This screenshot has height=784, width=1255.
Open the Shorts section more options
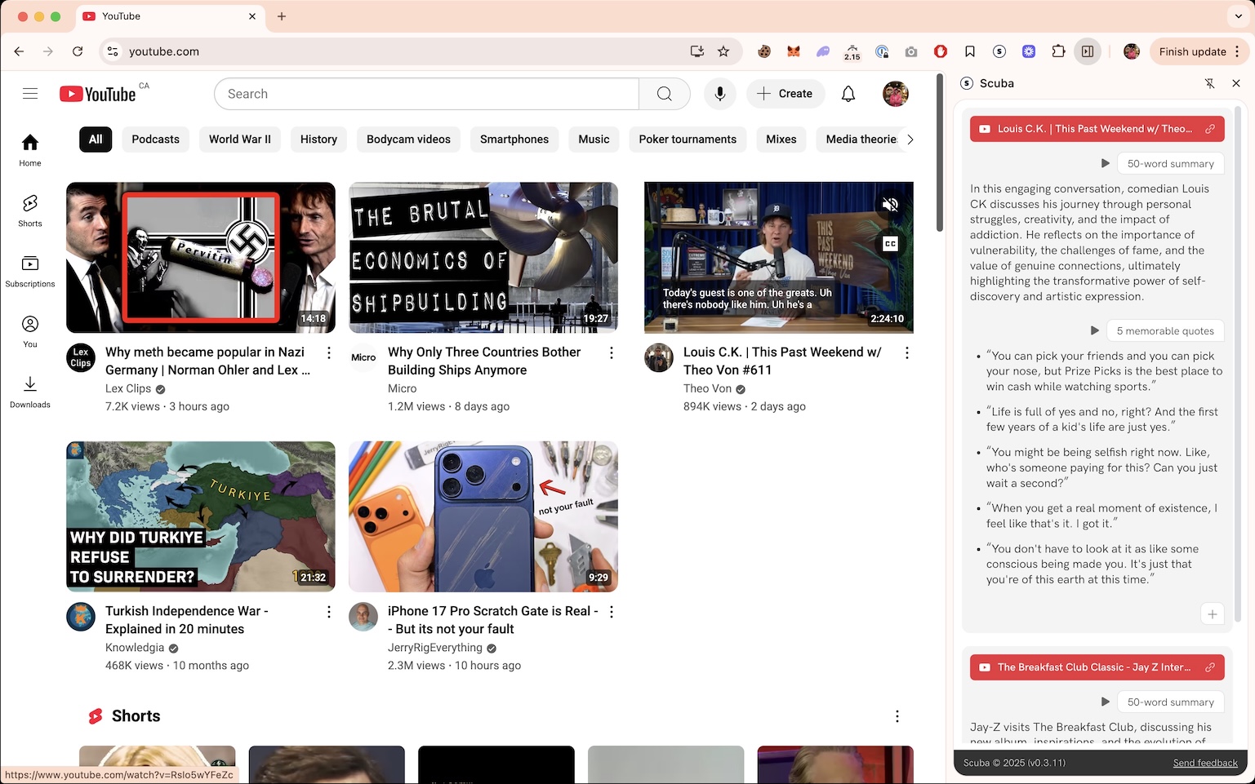click(897, 716)
